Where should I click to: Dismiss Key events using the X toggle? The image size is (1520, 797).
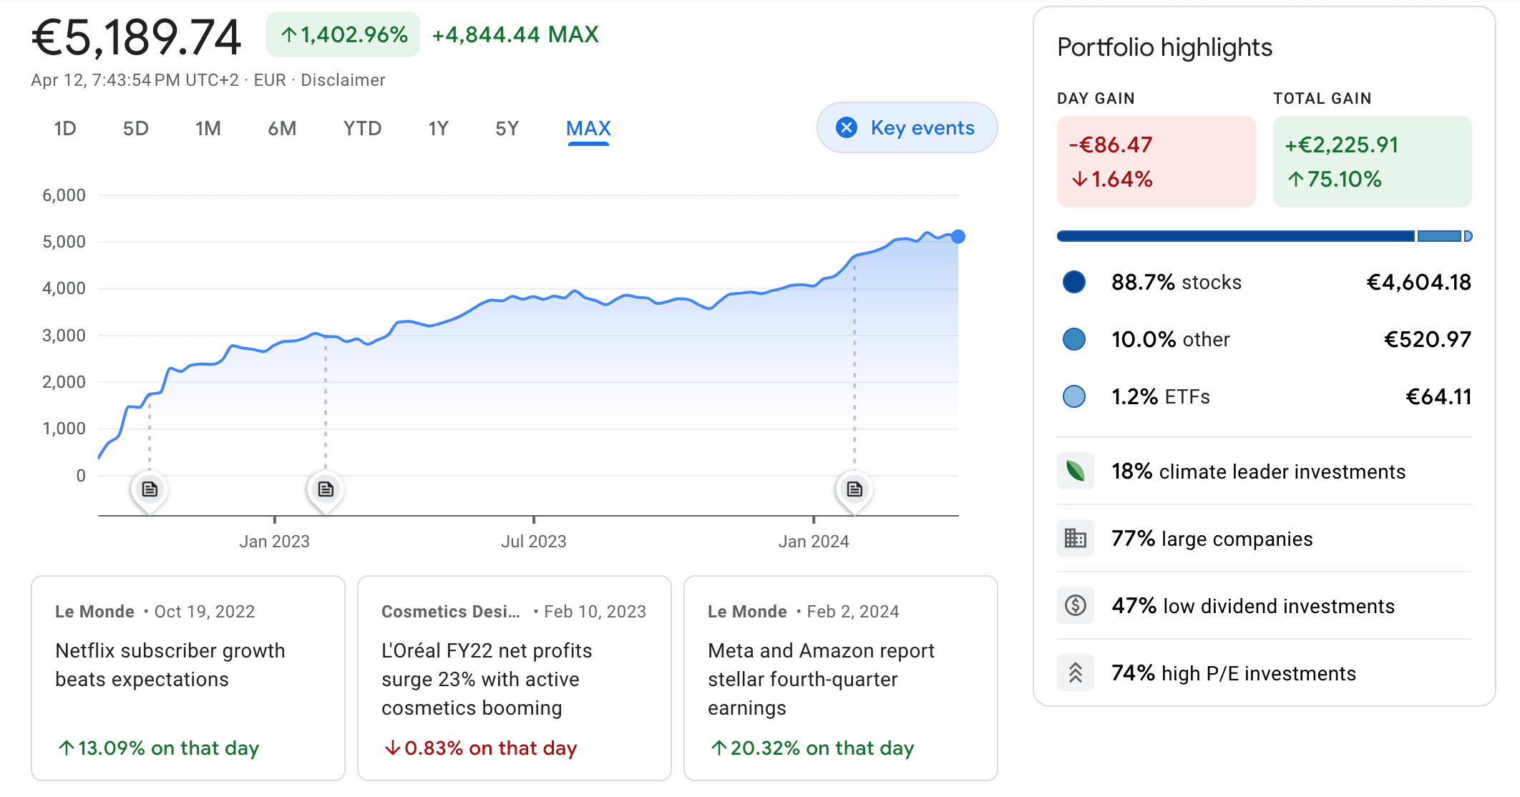pyautogui.click(x=846, y=127)
